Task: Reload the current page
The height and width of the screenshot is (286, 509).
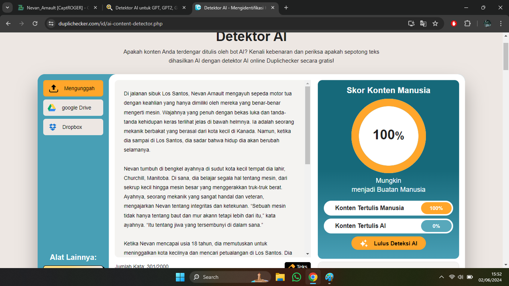Action: [35, 23]
